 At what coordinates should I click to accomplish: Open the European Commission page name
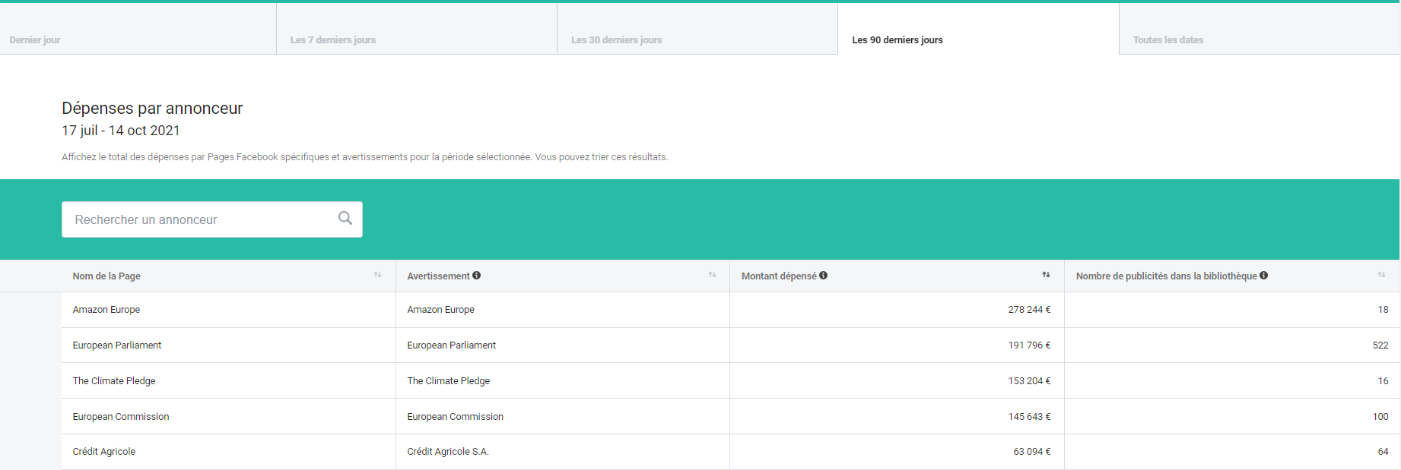[121, 417]
